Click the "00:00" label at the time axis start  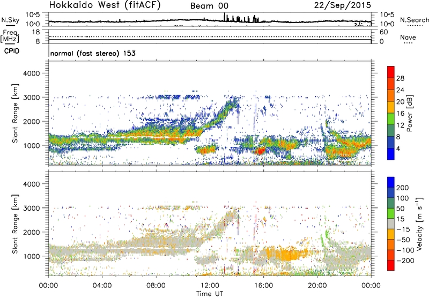[x=48, y=286]
